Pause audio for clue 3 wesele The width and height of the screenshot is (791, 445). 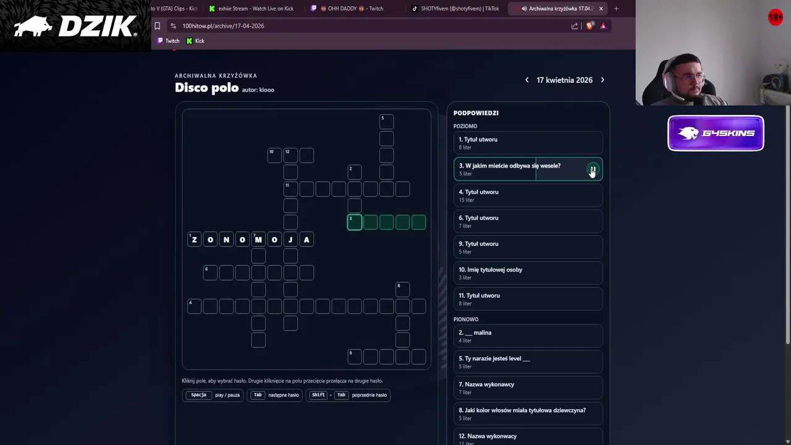(x=593, y=169)
